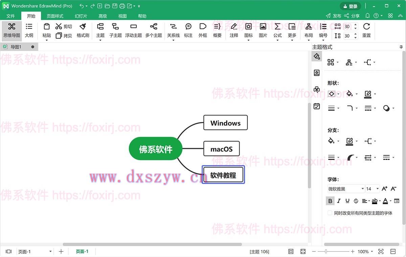This screenshot has height=257, width=406.
Task: Open the 更多 more options
Action: 292,31
